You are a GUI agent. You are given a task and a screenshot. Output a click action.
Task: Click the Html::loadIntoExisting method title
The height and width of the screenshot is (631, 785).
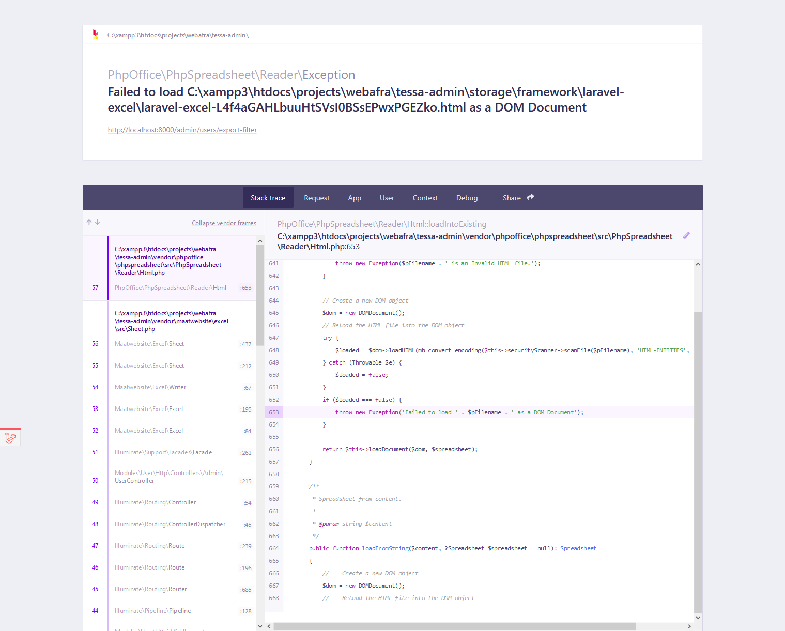point(382,224)
